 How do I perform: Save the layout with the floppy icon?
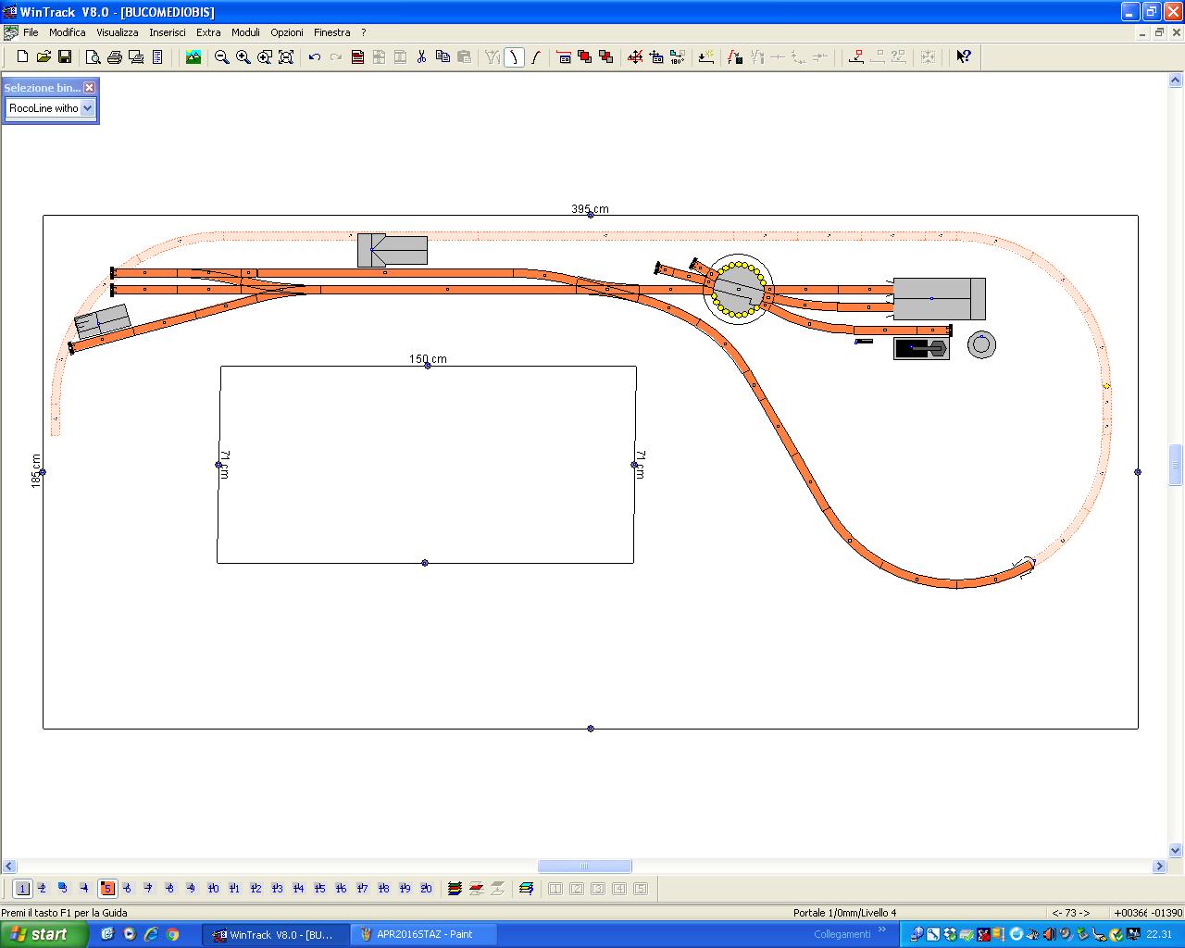tap(65, 56)
